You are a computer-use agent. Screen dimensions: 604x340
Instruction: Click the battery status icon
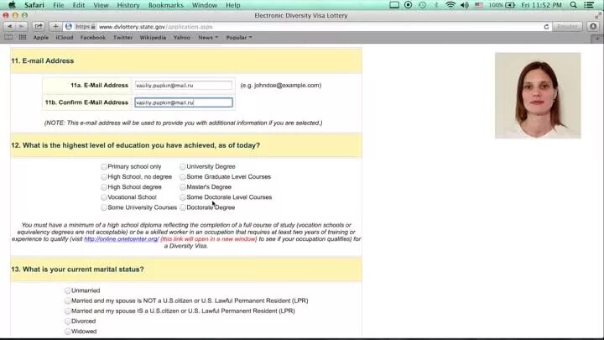(x=502, y=5)
